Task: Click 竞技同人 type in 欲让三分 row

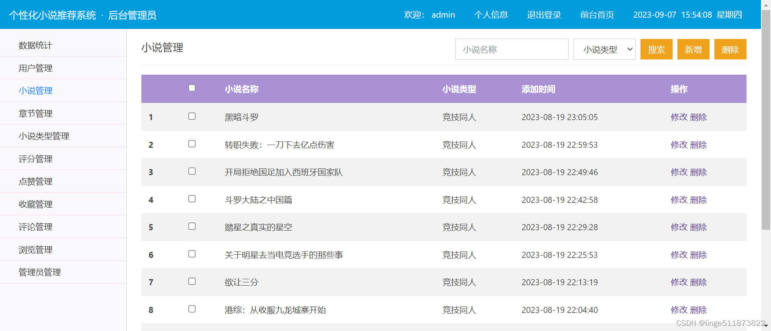Action: [459, 282]
